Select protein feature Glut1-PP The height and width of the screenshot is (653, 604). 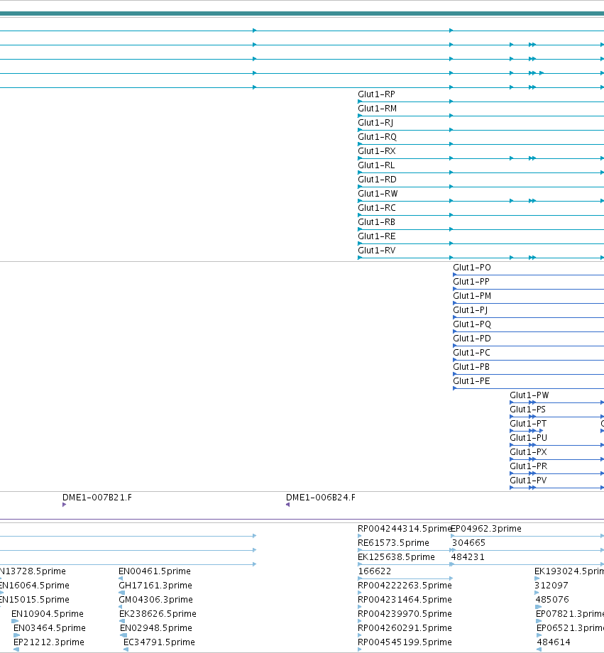point(471,282)
